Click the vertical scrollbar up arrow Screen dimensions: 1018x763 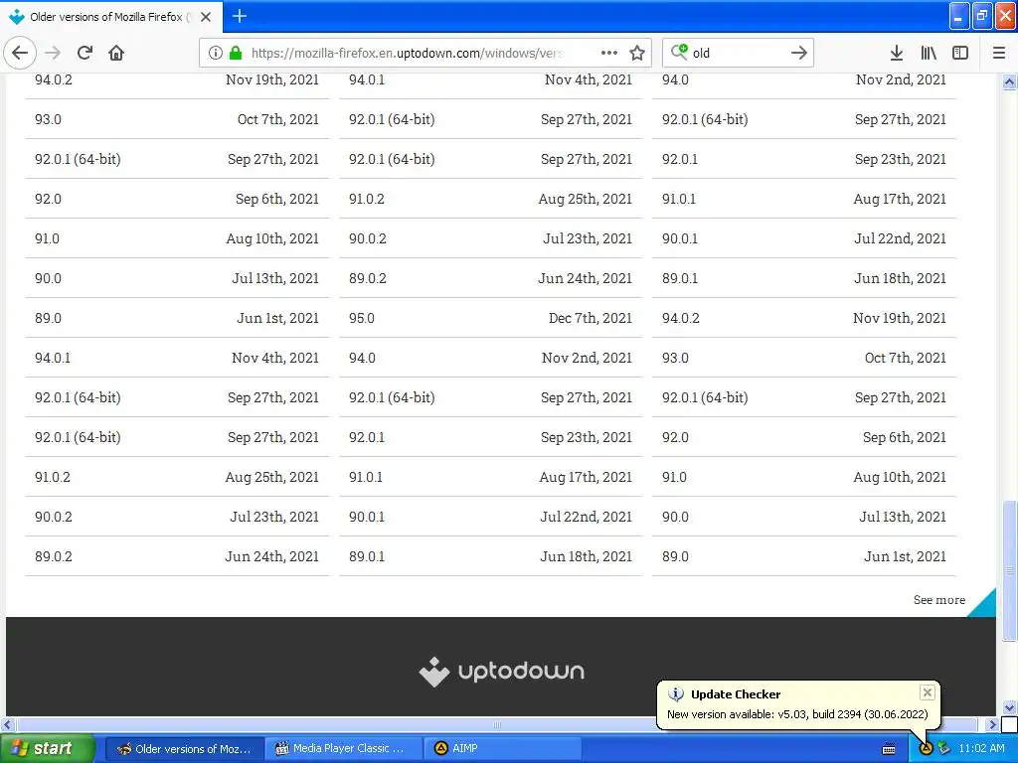tap(1008, 81)
